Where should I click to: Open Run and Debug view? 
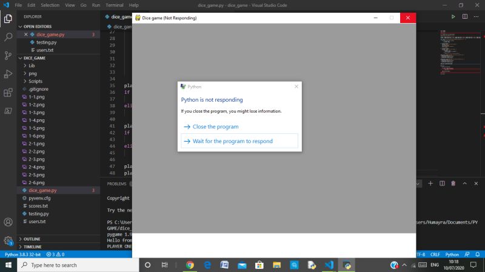[x=8, y=74]
